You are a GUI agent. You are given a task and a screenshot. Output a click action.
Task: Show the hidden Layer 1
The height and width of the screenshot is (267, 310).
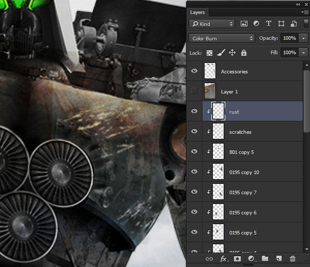194,91
